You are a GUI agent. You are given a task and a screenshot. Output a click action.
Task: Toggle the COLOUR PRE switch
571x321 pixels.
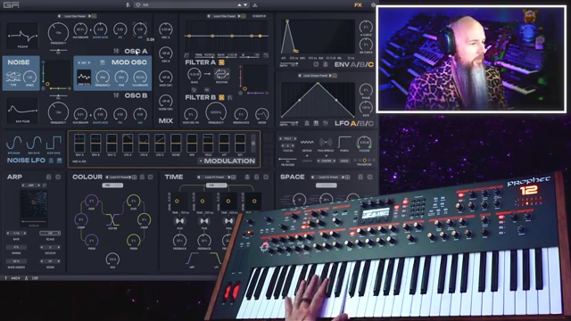pyautogui.click(x=112, y=185)
